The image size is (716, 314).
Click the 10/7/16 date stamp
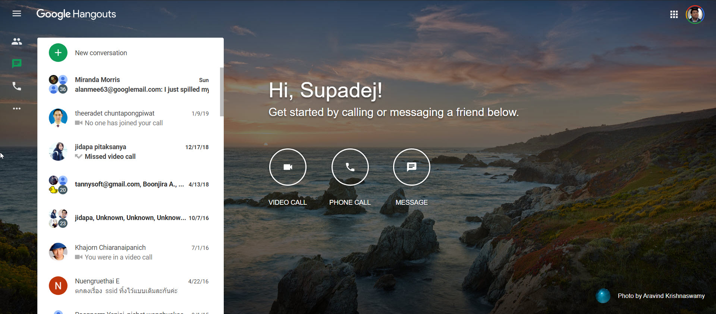coord(199,218)
